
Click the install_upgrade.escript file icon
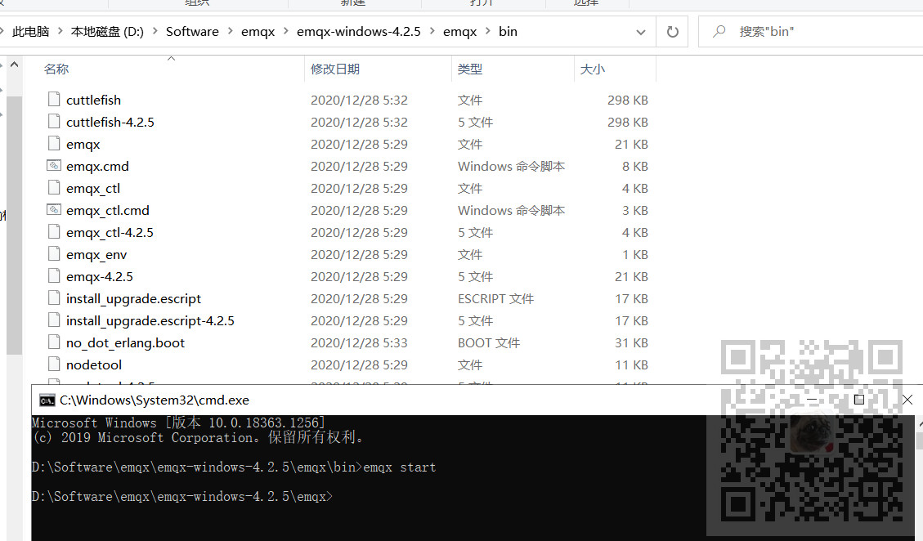54,298
